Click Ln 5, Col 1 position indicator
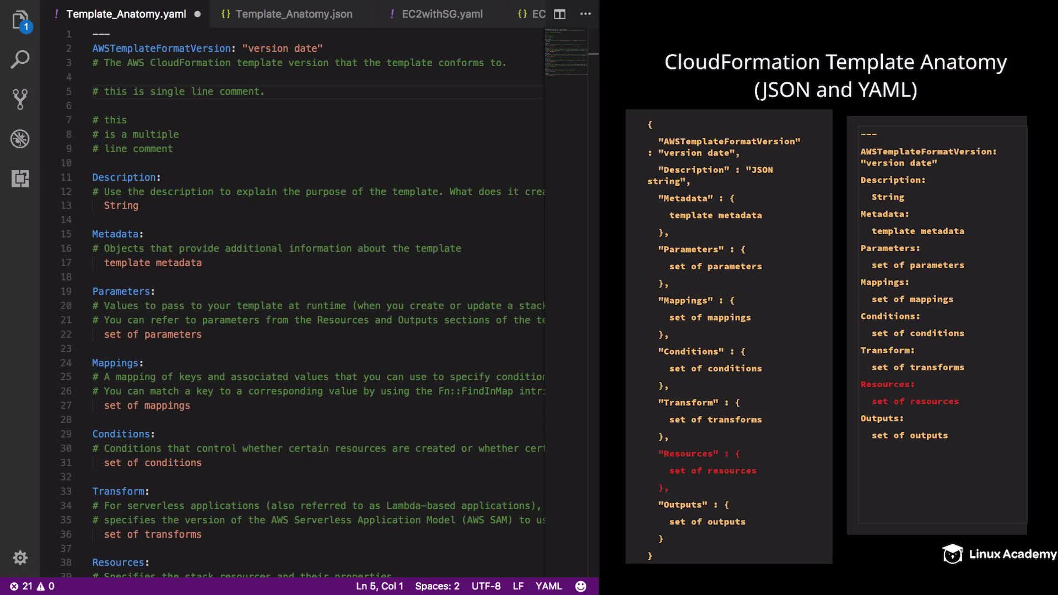The height and width of the screenshot is (595, 1058). 379,586
